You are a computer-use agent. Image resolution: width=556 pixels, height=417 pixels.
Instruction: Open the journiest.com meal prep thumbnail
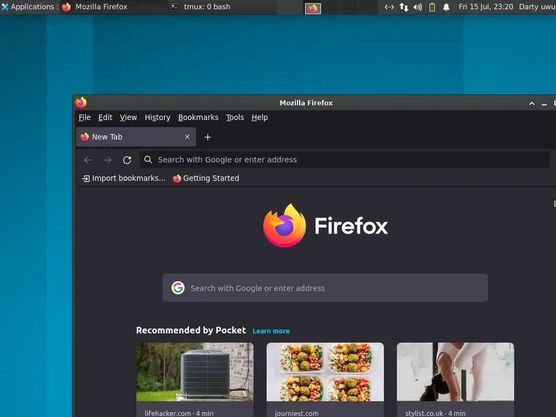tap(325, 371)
